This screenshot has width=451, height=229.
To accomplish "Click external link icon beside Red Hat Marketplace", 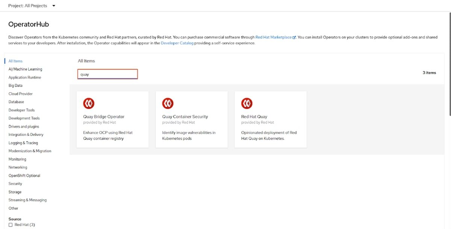I will tap(294, 38).
